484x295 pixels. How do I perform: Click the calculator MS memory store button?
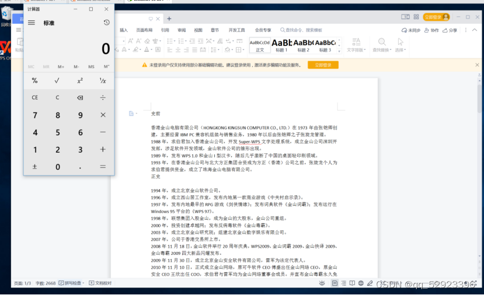point(91,66)
